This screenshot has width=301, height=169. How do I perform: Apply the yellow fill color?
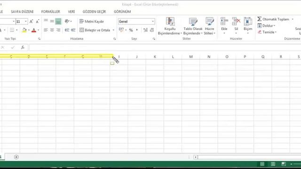click(24, 30)
